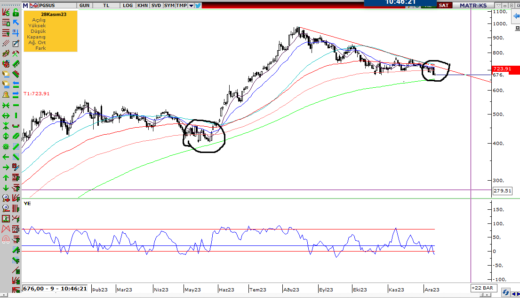Click the Twitter bird icon
Viewport: 520px width, 298px height.
198,5
